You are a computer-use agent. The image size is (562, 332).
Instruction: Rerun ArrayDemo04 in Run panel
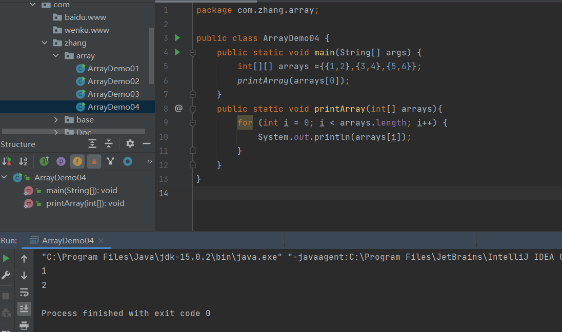[6, 258]
